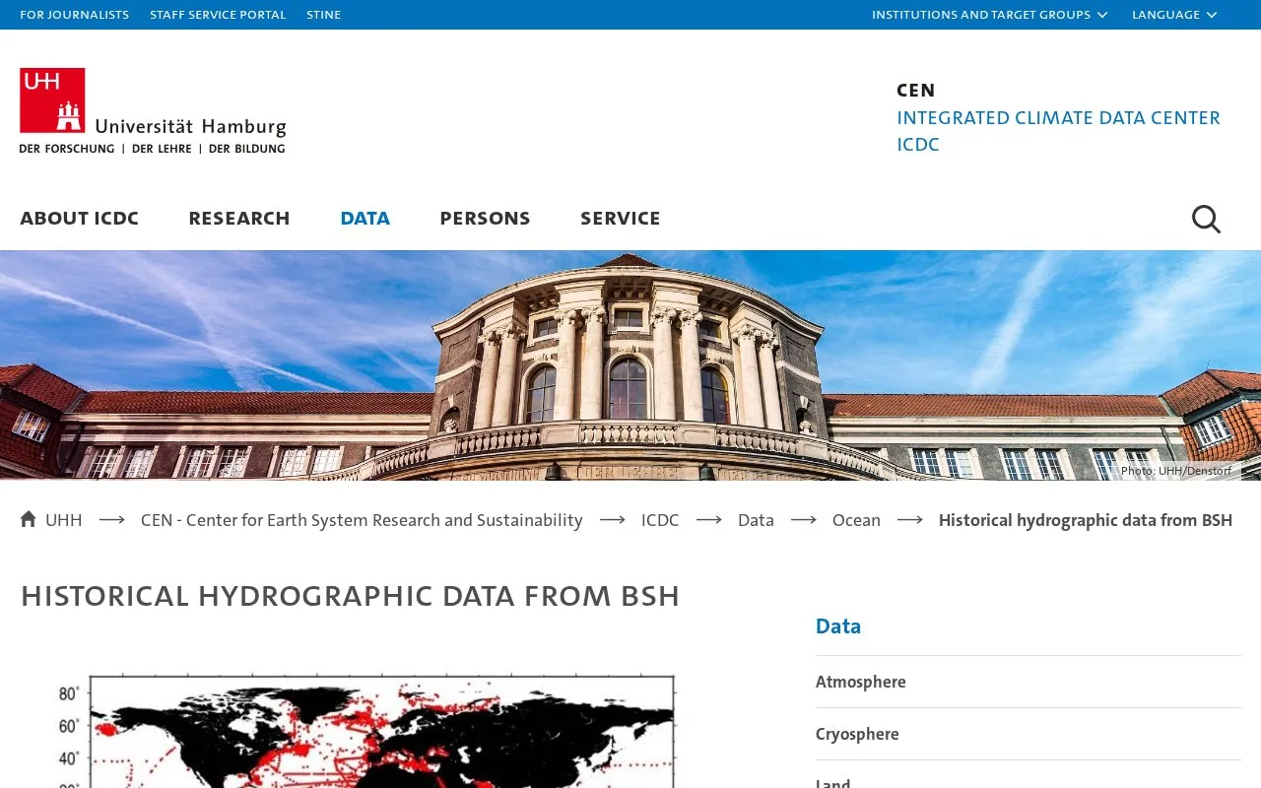Click the Universität Hamburg logo
The image size is (1261, 788).
pos(153,111)
